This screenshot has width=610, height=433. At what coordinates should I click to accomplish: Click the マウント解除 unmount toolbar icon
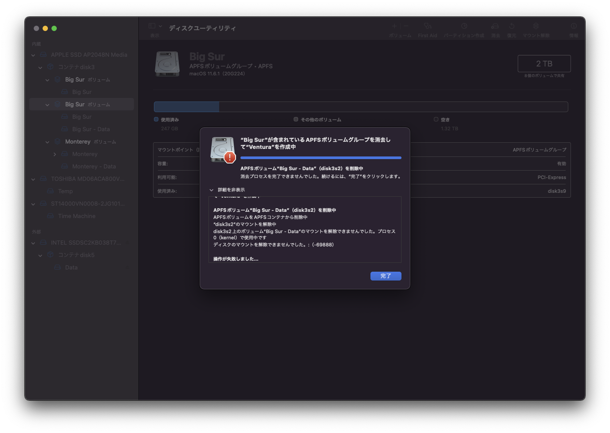536,26
